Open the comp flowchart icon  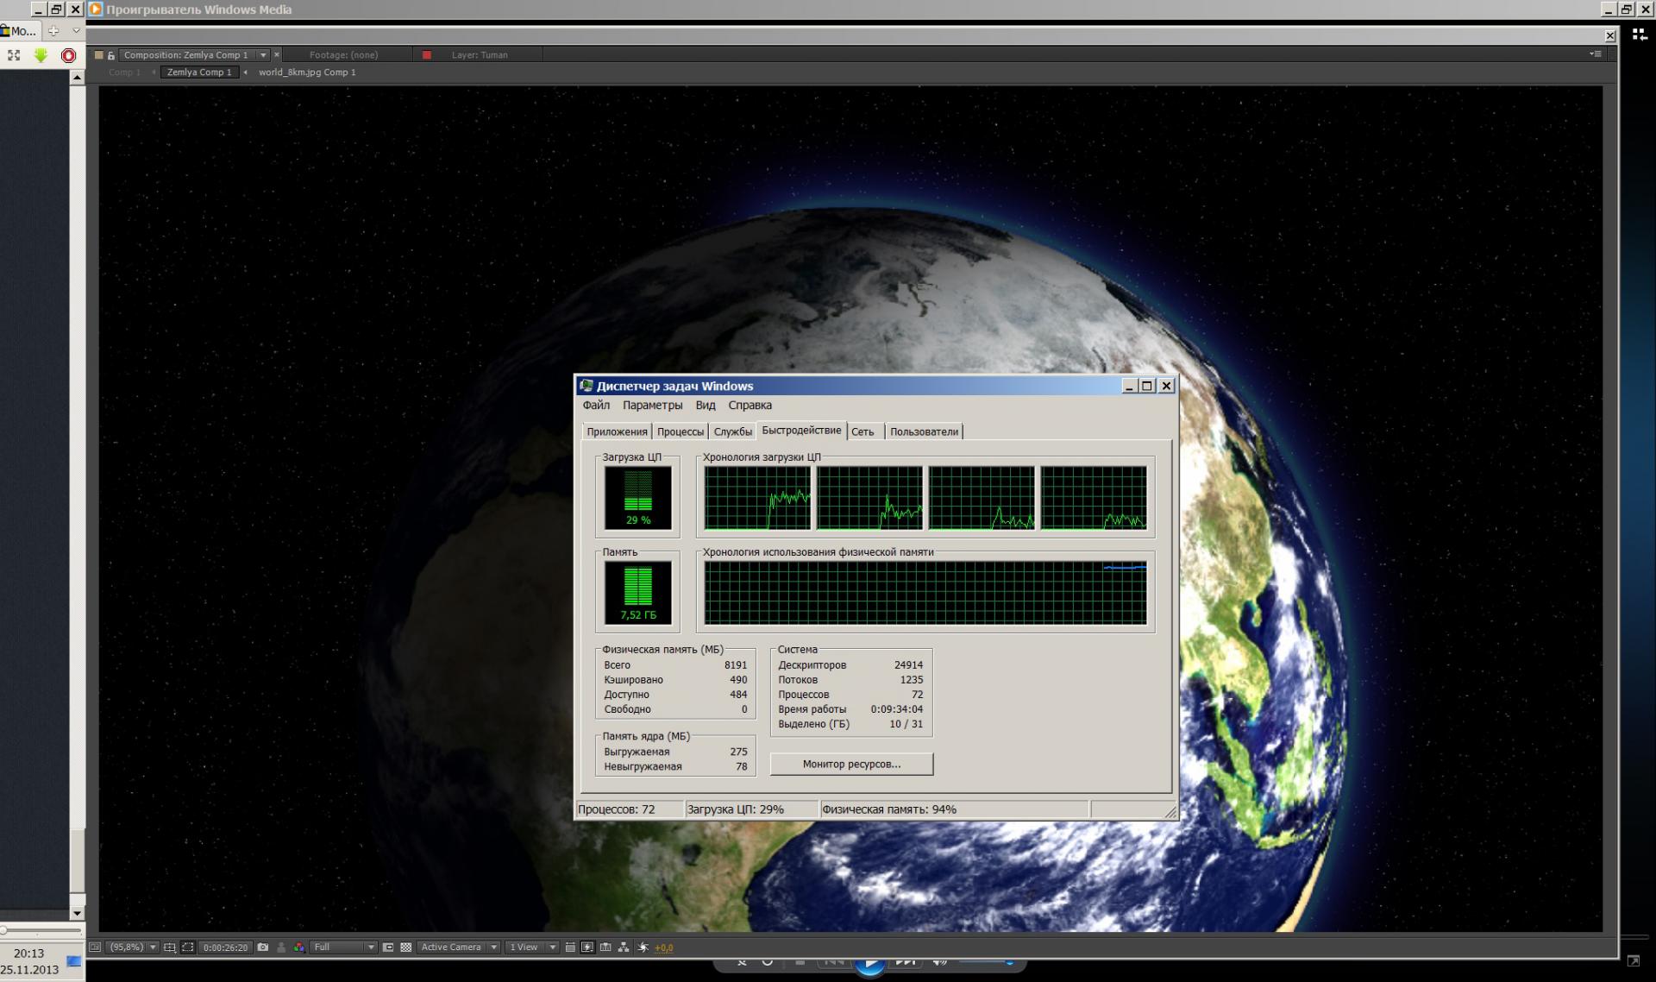[624, 947]
